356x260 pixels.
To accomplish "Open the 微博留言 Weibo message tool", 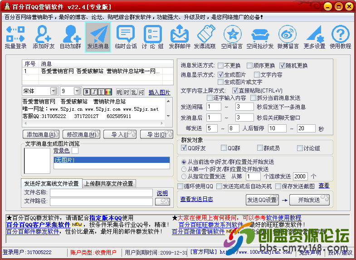I will [288, 37].
